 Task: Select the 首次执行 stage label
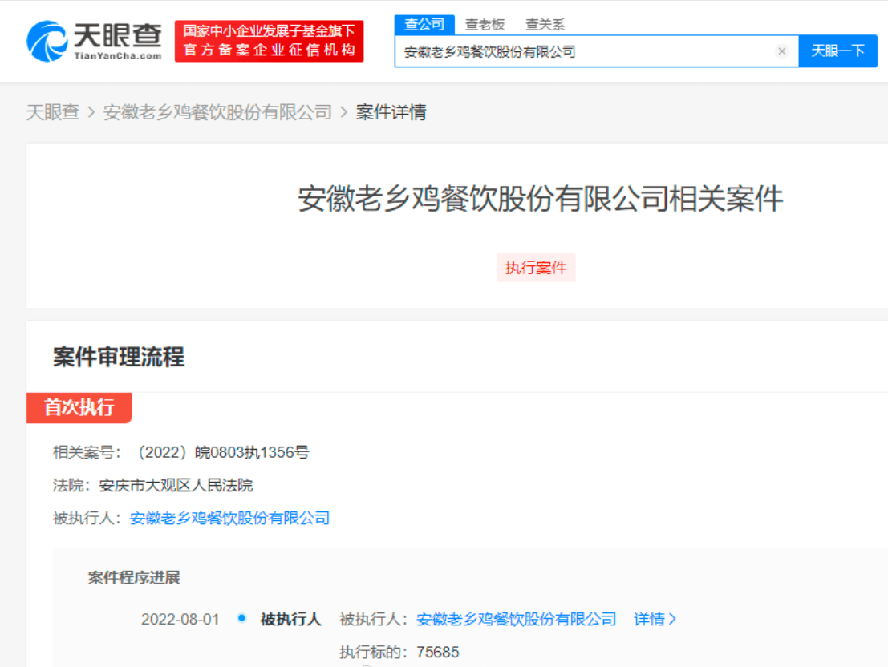[79, 408]
